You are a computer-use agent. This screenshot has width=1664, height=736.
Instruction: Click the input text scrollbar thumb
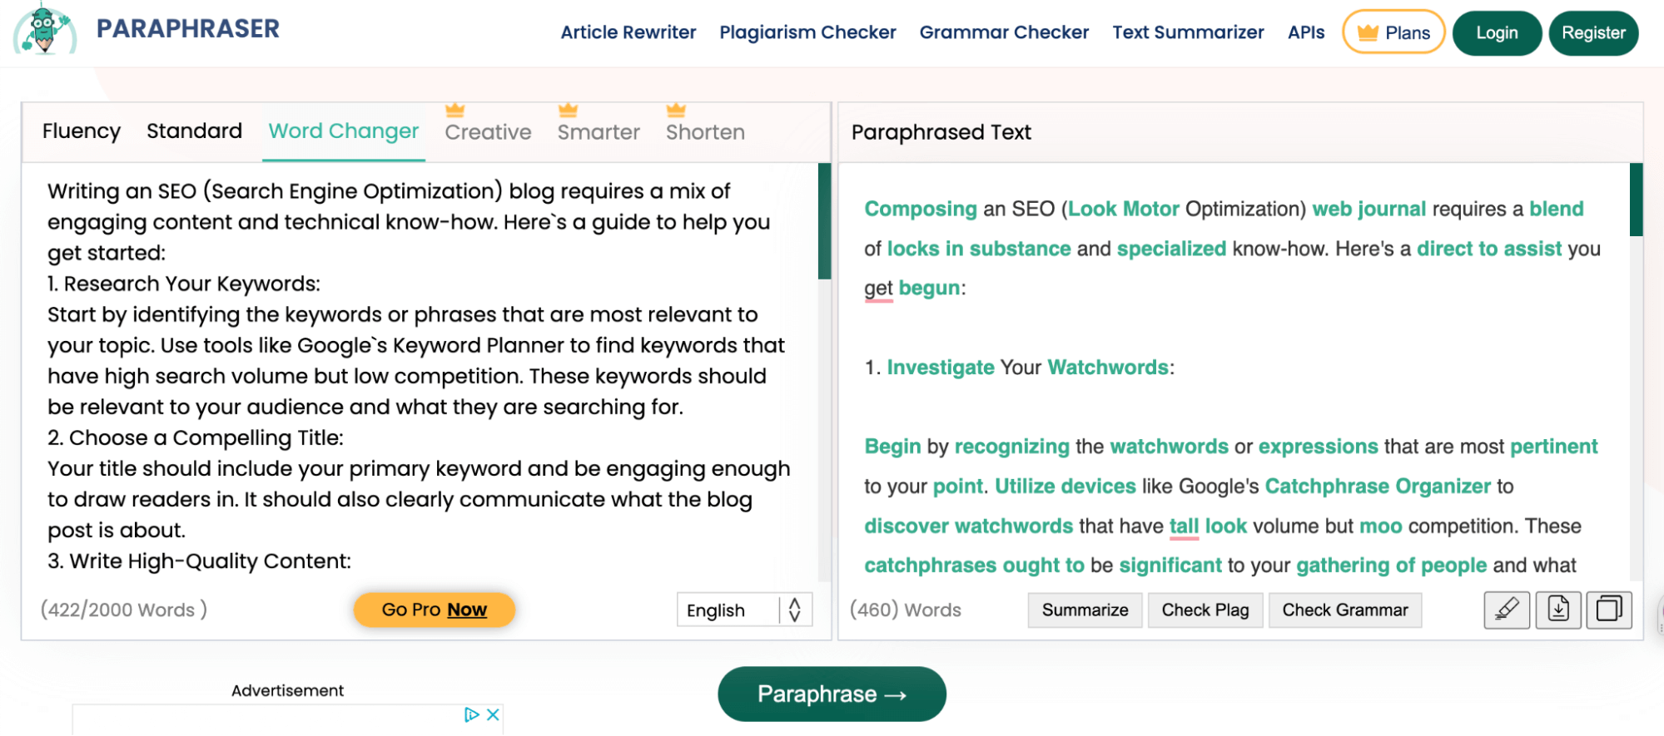click(x=824, y=221)
